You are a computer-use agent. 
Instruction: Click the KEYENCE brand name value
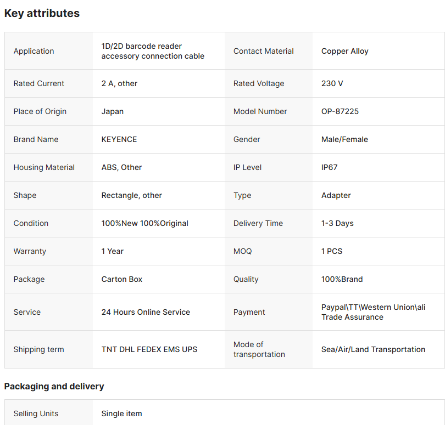[x=119, y=139]
